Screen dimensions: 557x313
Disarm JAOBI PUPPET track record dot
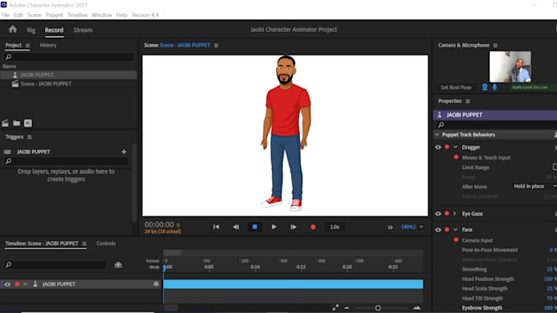(x=17, y=284)
